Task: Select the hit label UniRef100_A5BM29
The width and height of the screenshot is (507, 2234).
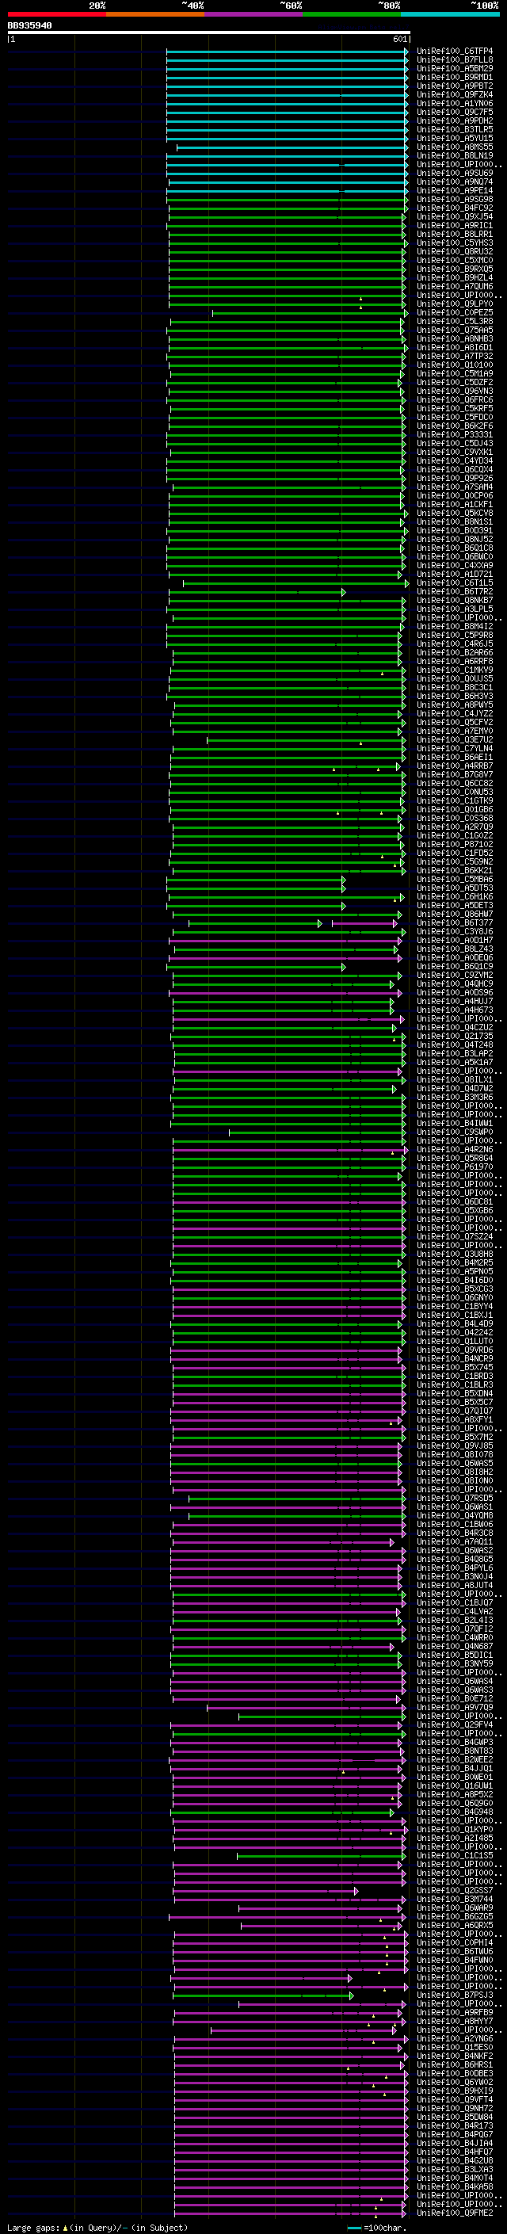Action: 455,68
